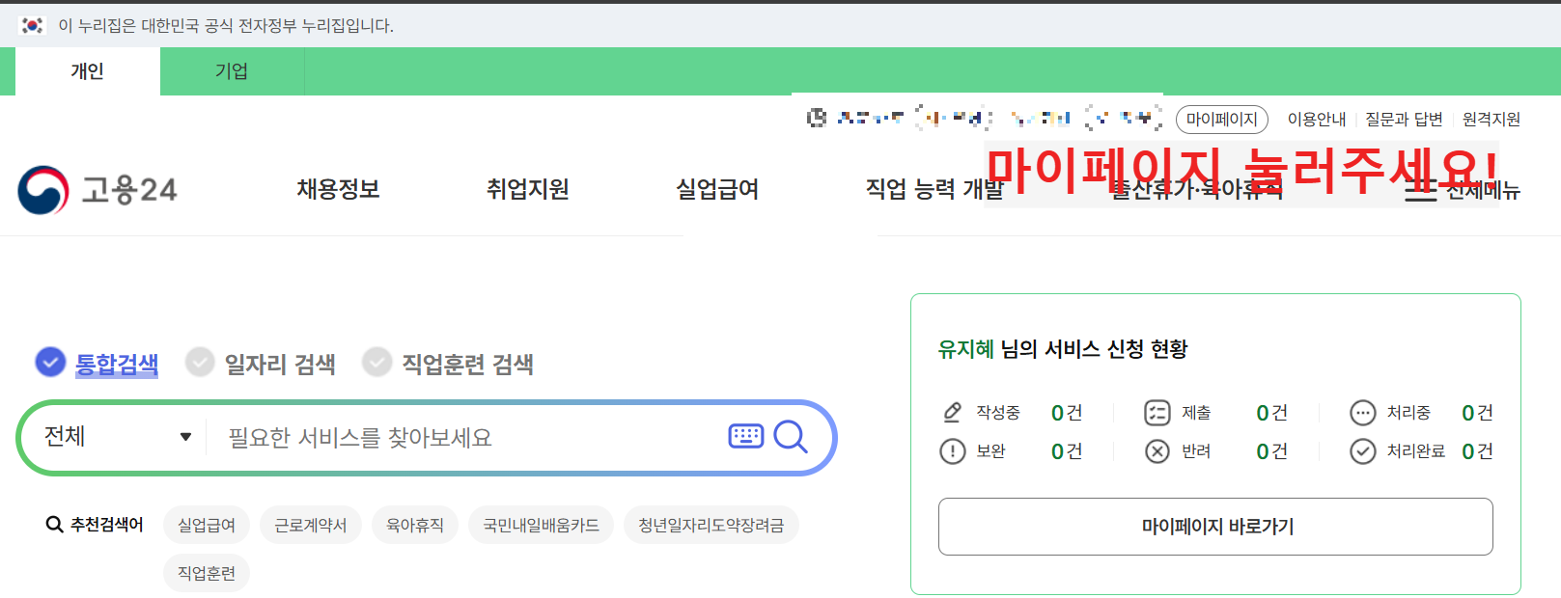Click the Korean flag icon
This screenshot has height=598, width=1561.
33,25
